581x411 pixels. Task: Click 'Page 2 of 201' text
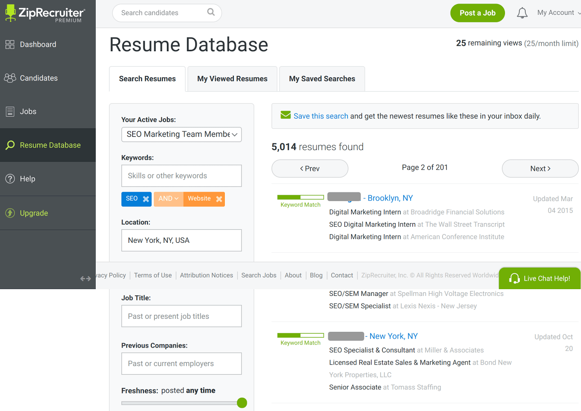coord(425,167)
